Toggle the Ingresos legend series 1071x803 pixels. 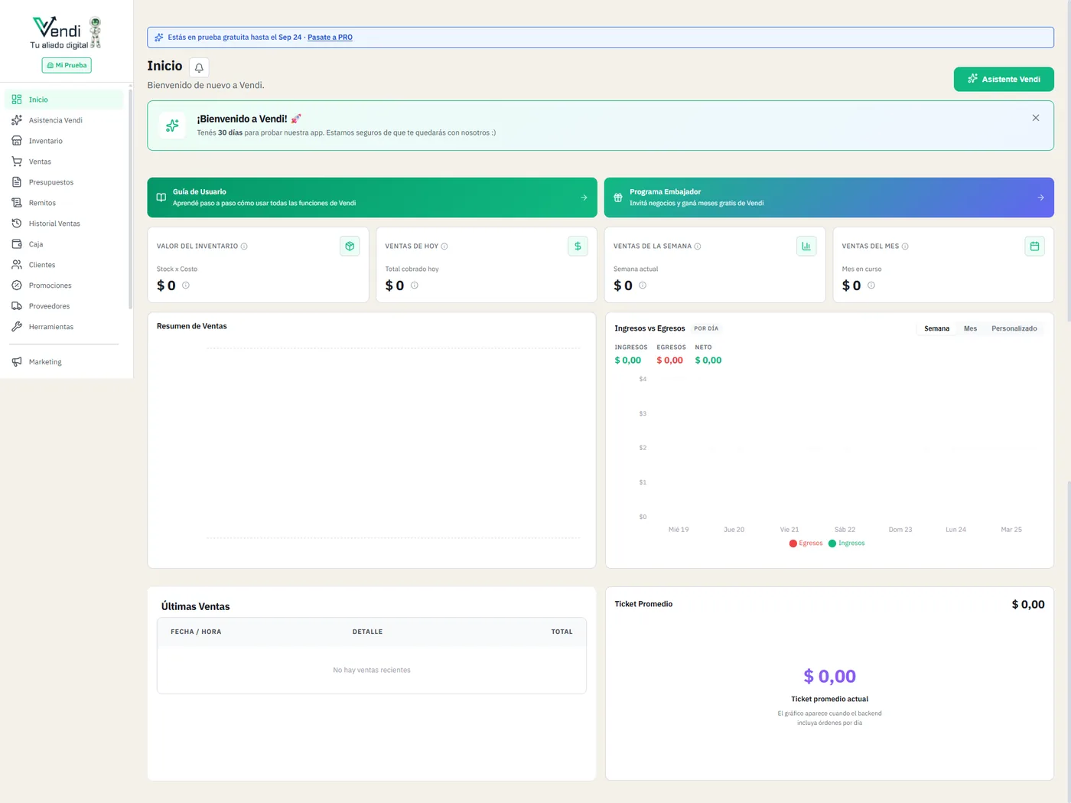pos(846,543)
